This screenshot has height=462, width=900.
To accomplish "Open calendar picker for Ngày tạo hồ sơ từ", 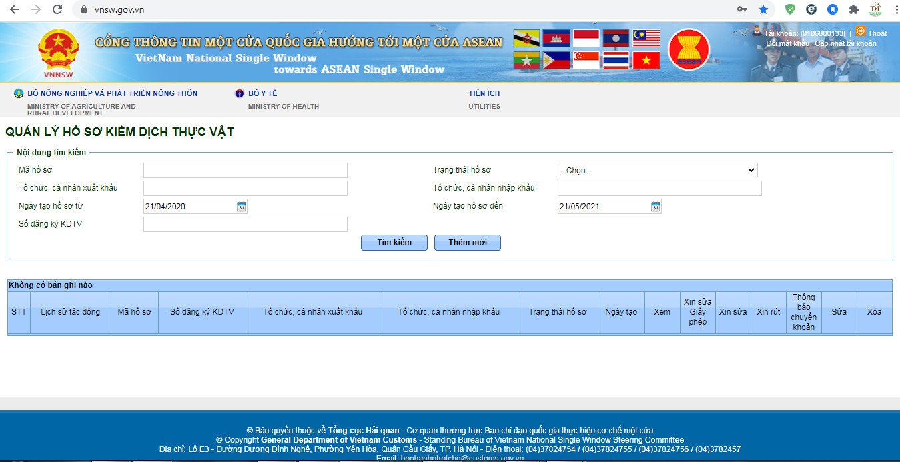I will tap(242, 207).
